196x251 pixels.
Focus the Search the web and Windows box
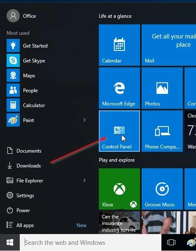[91, 242]
